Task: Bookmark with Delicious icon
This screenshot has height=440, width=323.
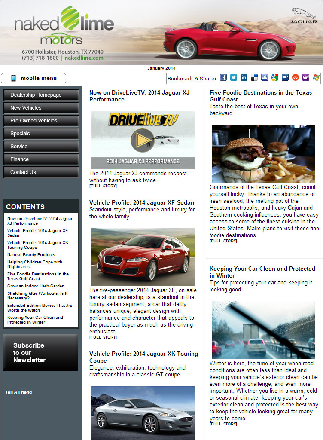Action: (254, 77)
